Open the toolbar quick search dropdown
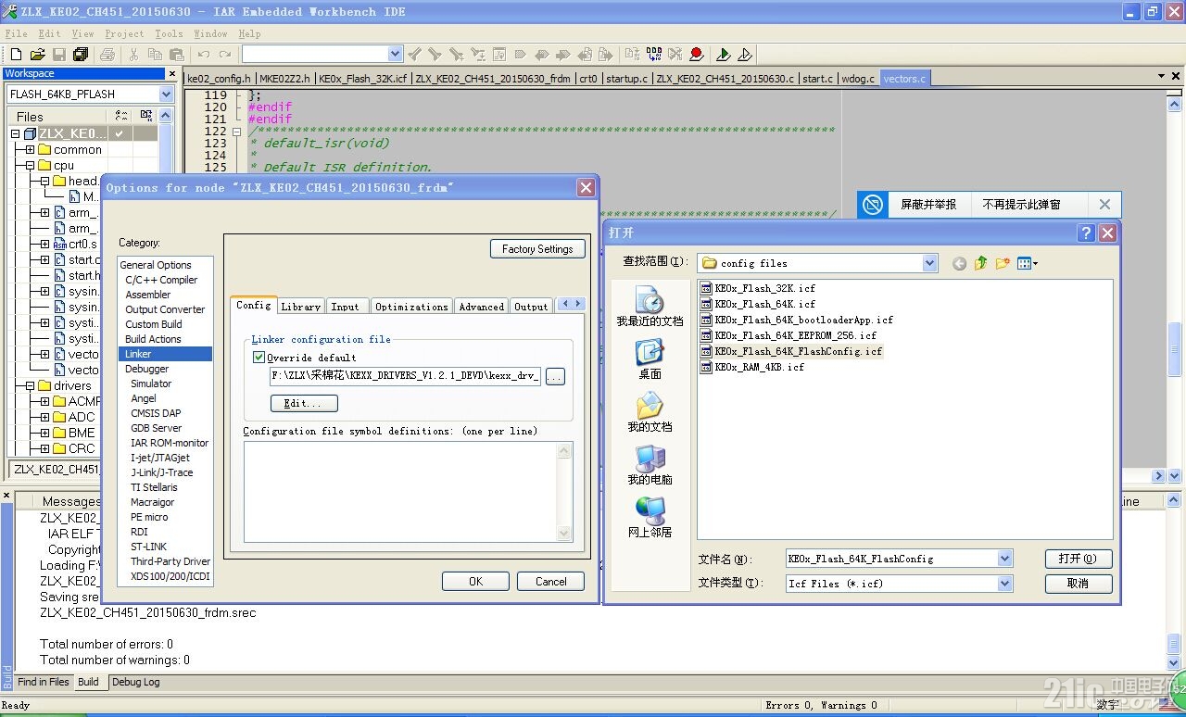Image resolution: width=1186 pixels, height=717 pixels. point(396,55)
